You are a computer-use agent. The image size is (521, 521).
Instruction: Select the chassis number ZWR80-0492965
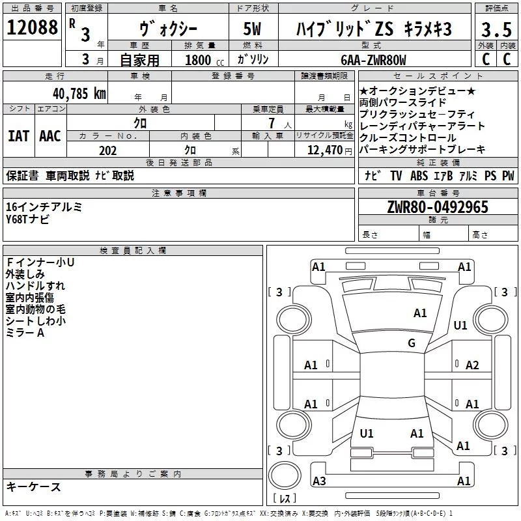(438, 207)
